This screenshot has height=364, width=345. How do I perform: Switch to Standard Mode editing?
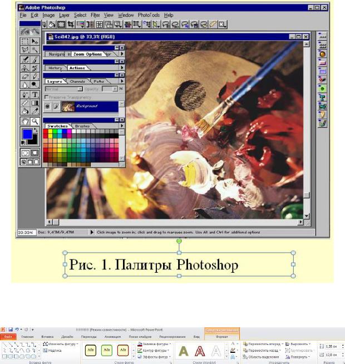25,153
